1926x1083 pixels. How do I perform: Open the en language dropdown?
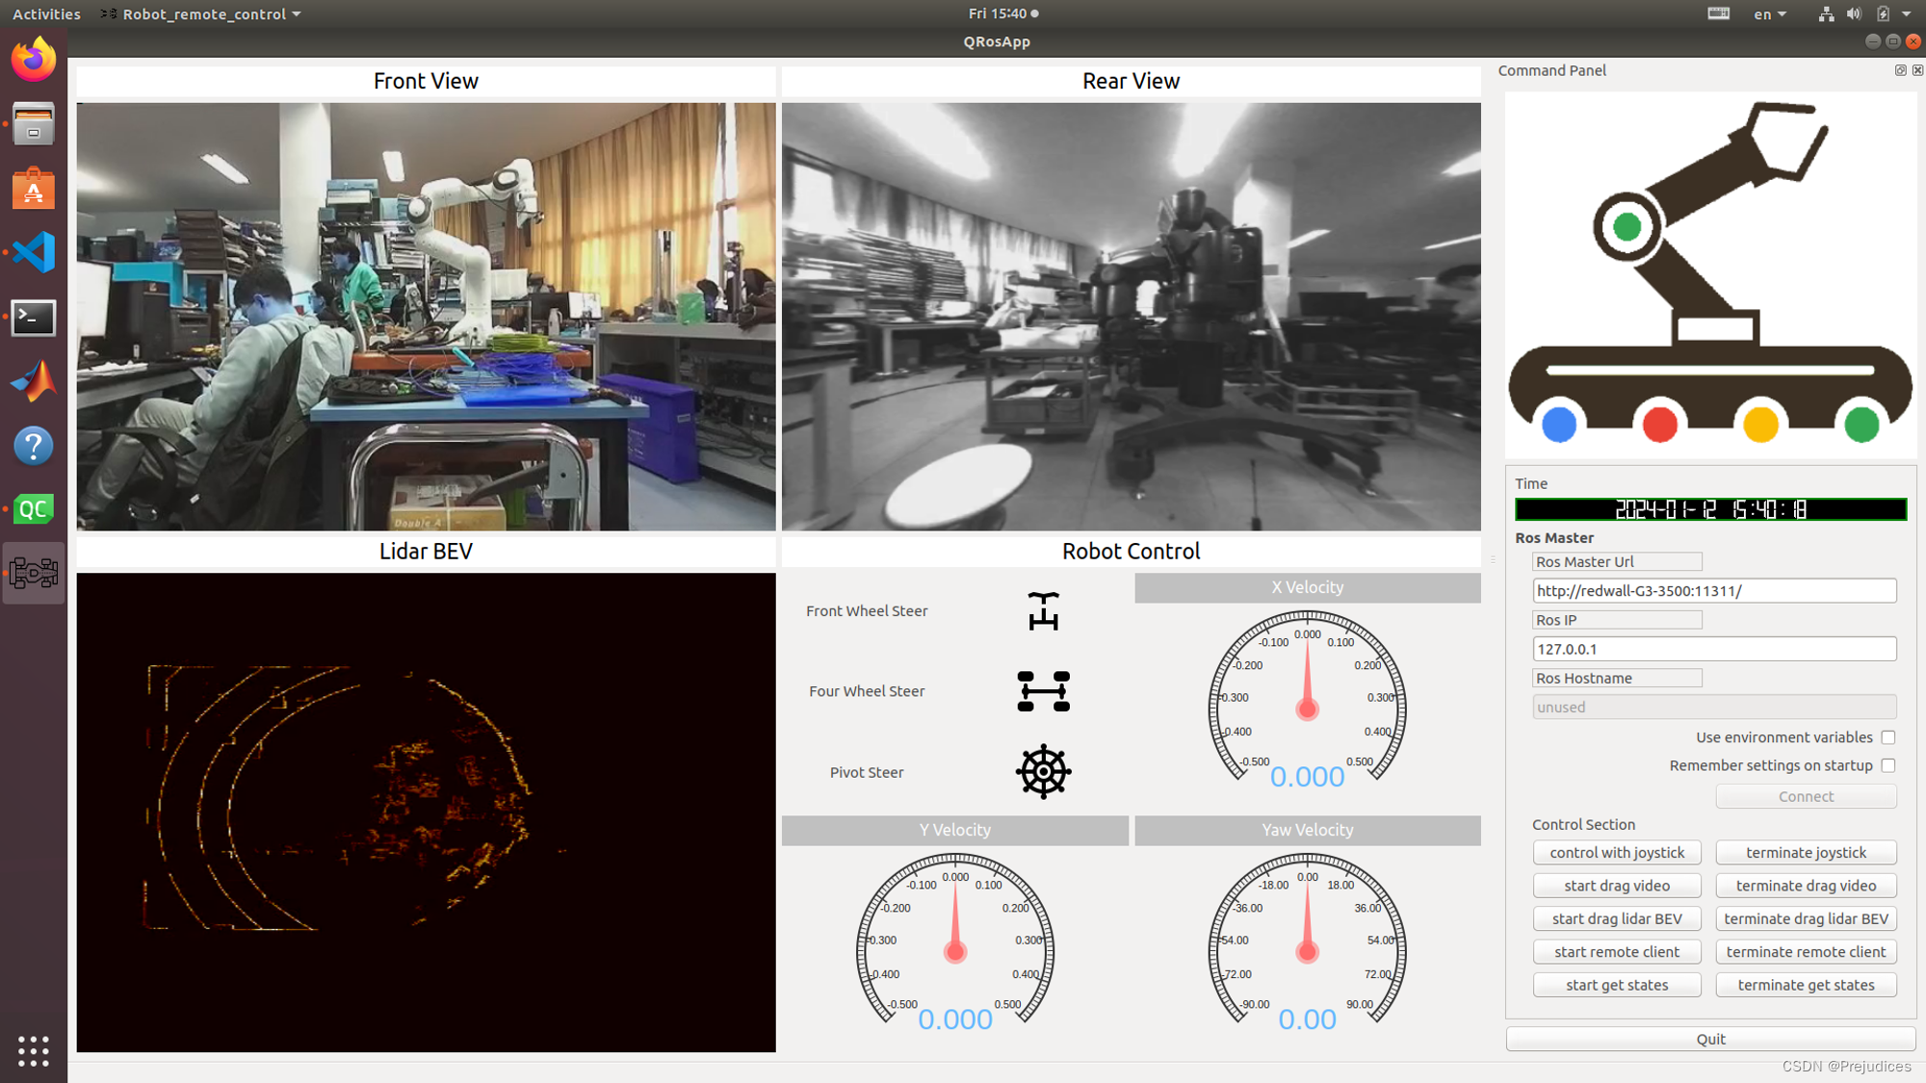(x=1769, y=13)
